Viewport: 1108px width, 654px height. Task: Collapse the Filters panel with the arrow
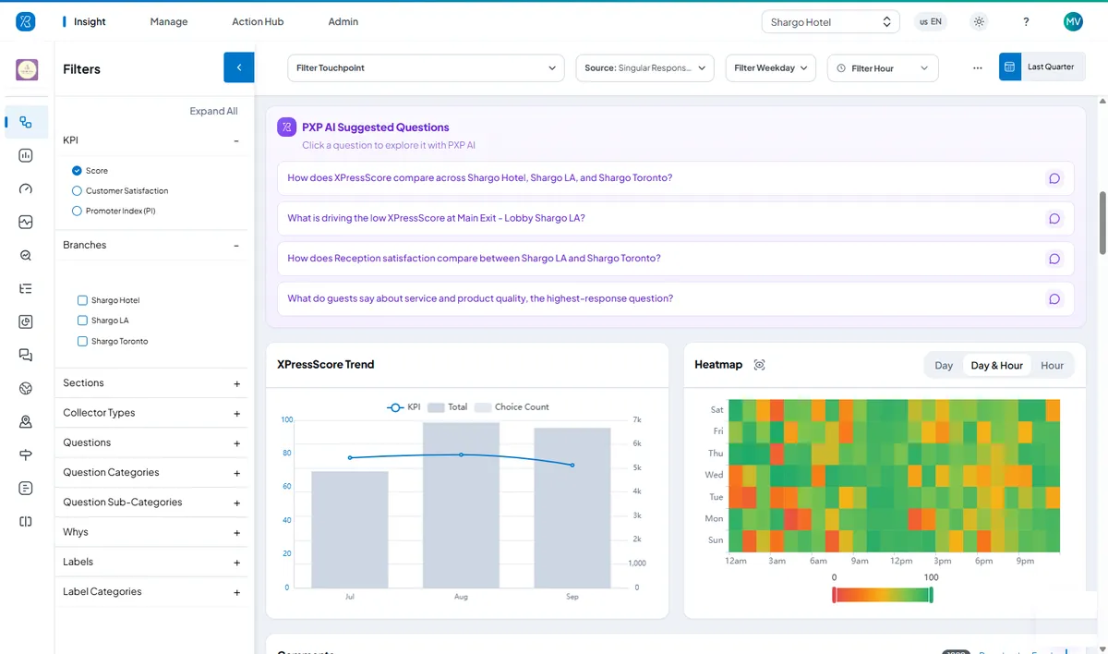tap(238, 67)
